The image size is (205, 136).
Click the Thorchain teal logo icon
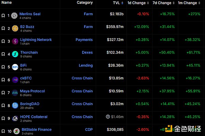coord(15,54)
